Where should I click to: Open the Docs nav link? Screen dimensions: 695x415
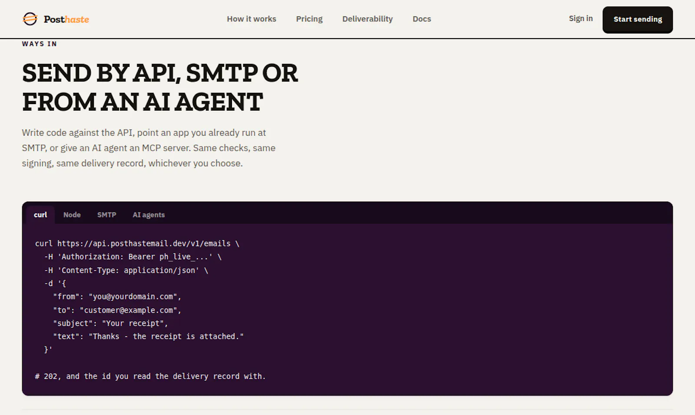click(422, 19)
